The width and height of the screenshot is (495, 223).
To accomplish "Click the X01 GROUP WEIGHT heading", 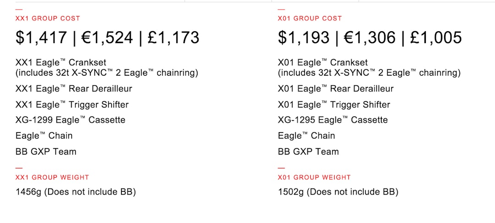I will 314,177.
